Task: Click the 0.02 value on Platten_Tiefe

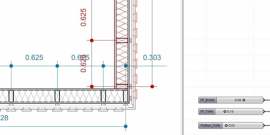Action: point(232,126)
